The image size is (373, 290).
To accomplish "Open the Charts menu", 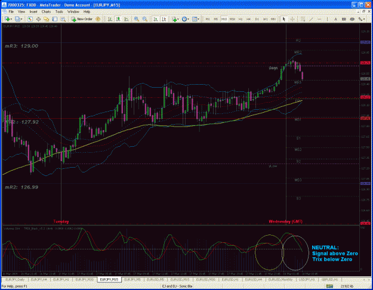I will (46, 12).
